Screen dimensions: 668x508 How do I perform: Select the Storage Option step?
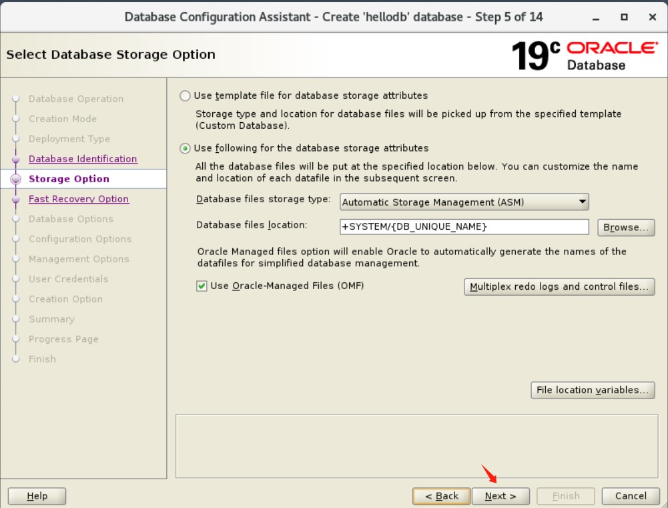point(69,179)
